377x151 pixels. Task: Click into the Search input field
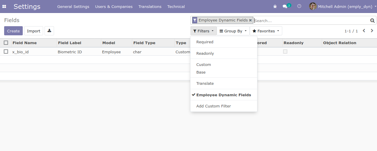click(x=310, y=21)
